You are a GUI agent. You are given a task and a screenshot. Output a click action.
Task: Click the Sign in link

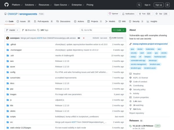pos(148,5)
